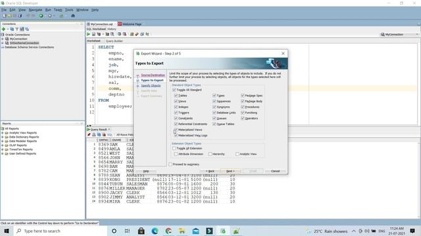This screenshot has width=421, height=236.
Task: Click the ENAME column header
Action: (x=117, y=140)
